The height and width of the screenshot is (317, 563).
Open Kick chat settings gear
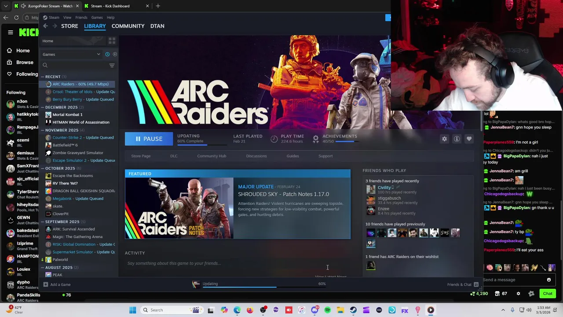(x=518, y=294)
